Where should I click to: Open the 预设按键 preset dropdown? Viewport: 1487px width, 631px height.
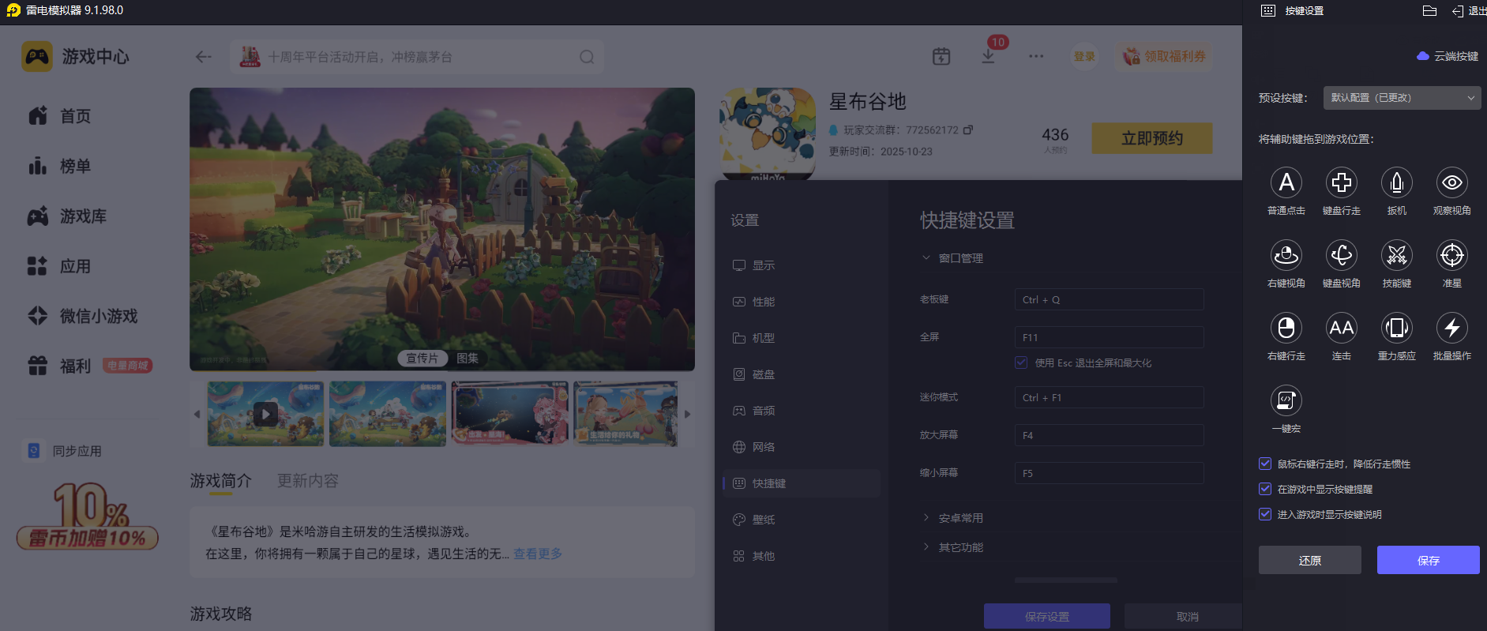tap(1402, 98)
